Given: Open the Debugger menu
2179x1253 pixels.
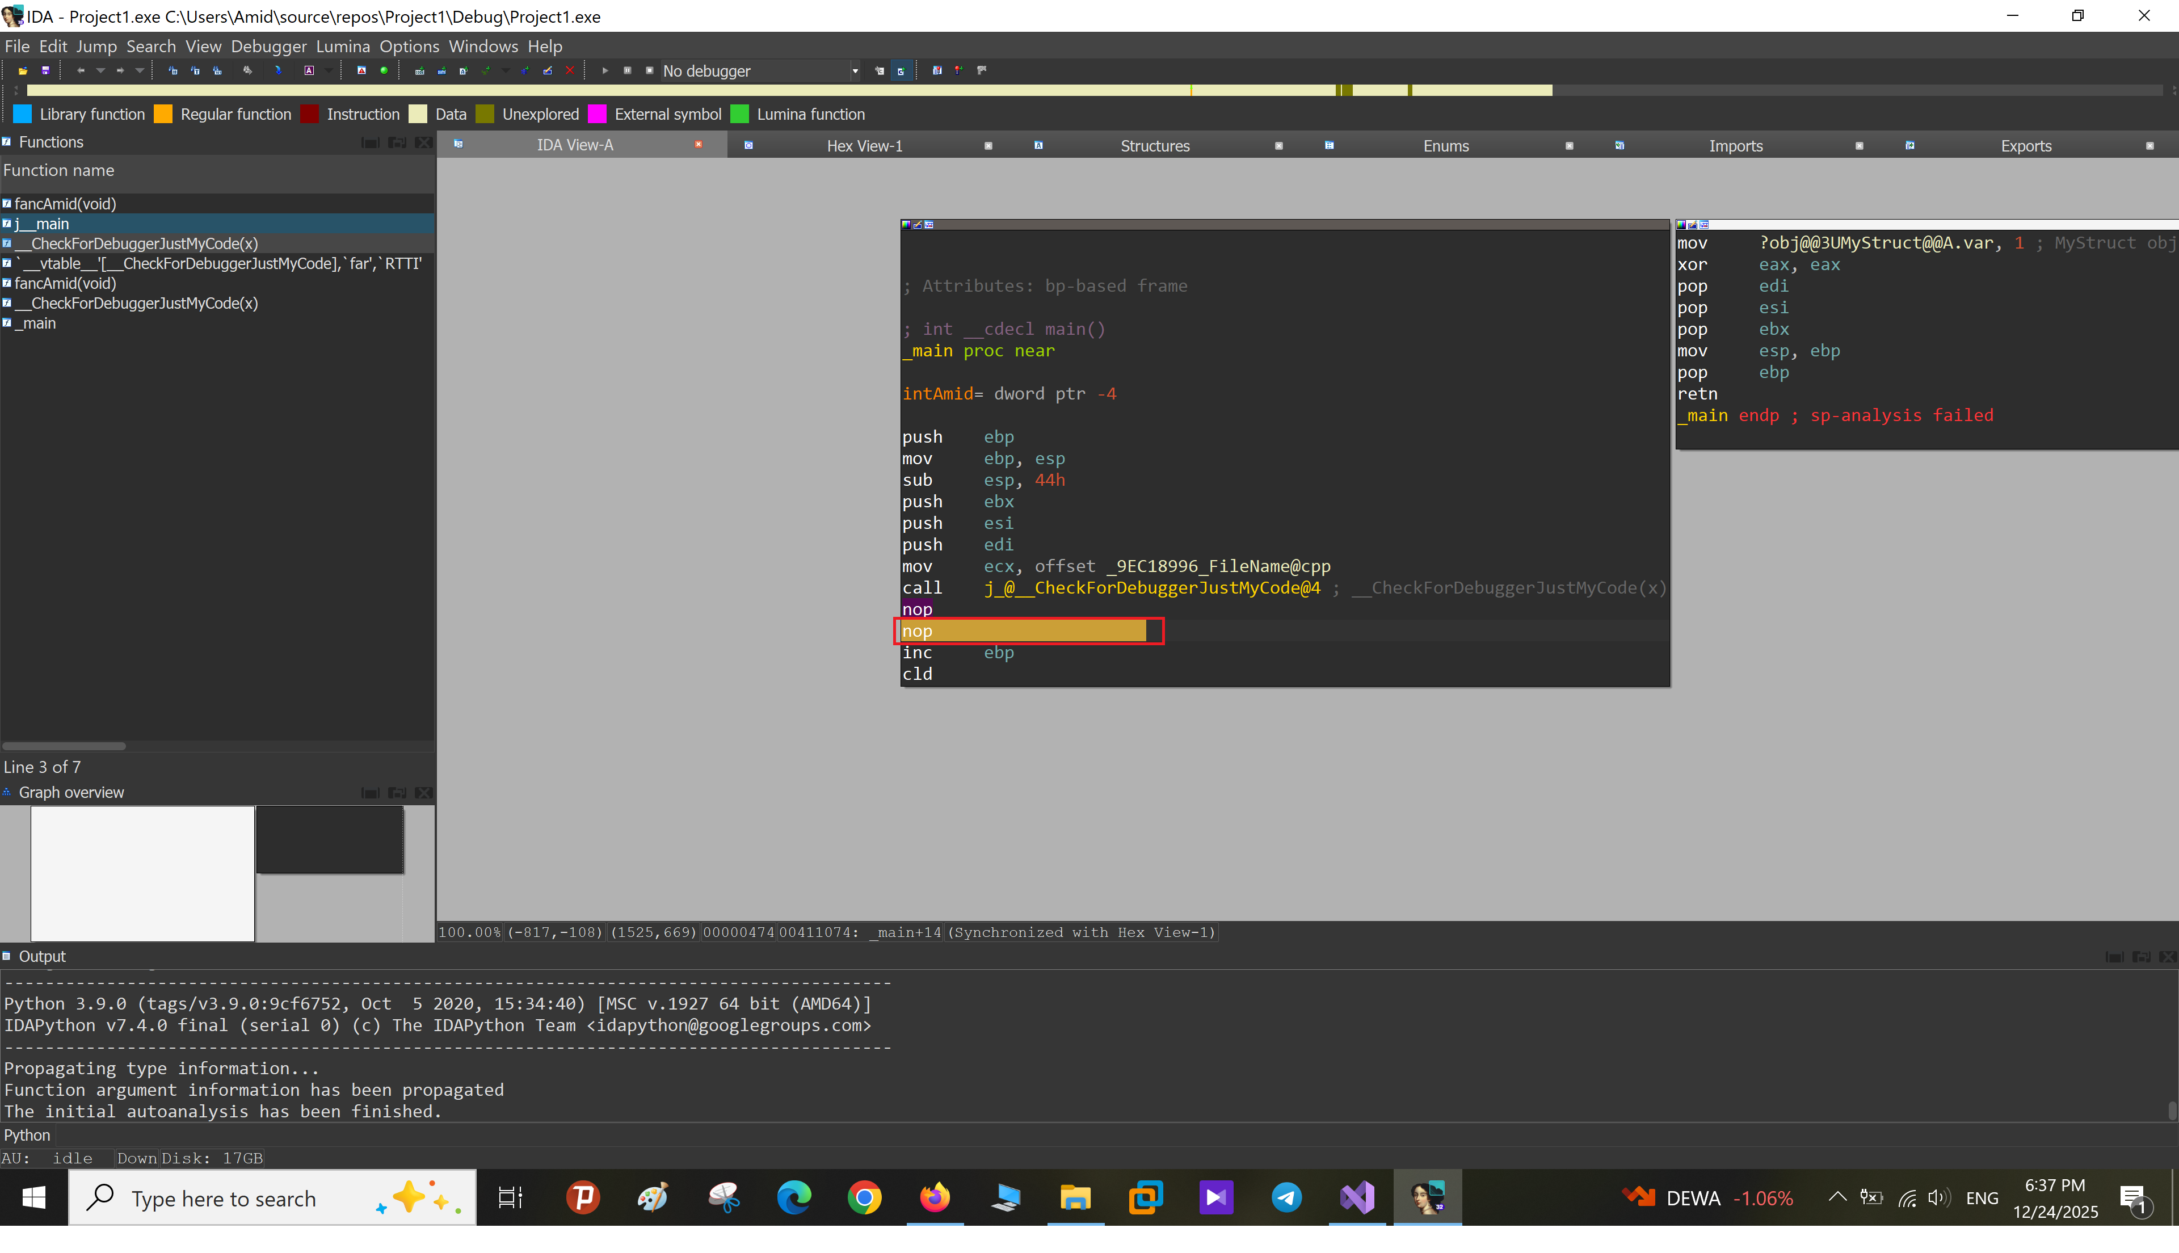Looking at the screenshot, I should (268, 47).
